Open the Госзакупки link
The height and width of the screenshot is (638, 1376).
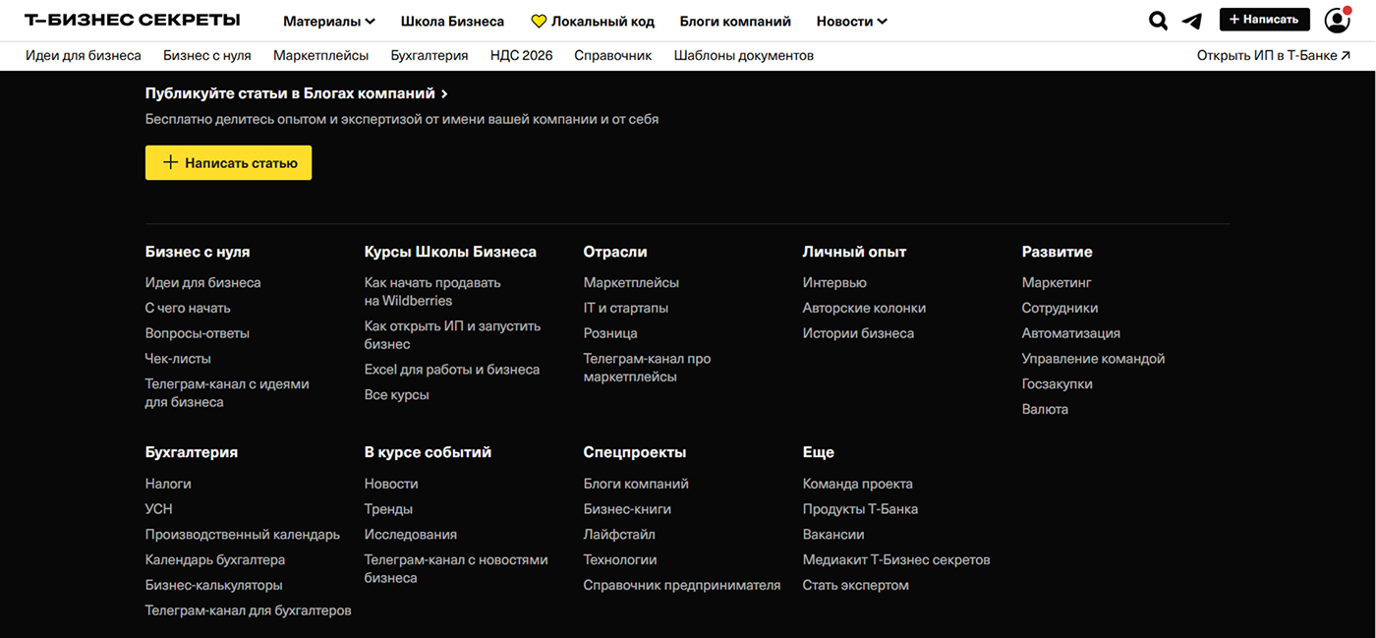1058,384
